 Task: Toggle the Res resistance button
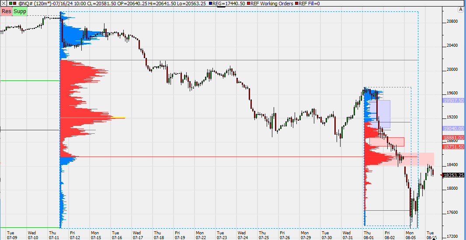click(x=6, y=11)
